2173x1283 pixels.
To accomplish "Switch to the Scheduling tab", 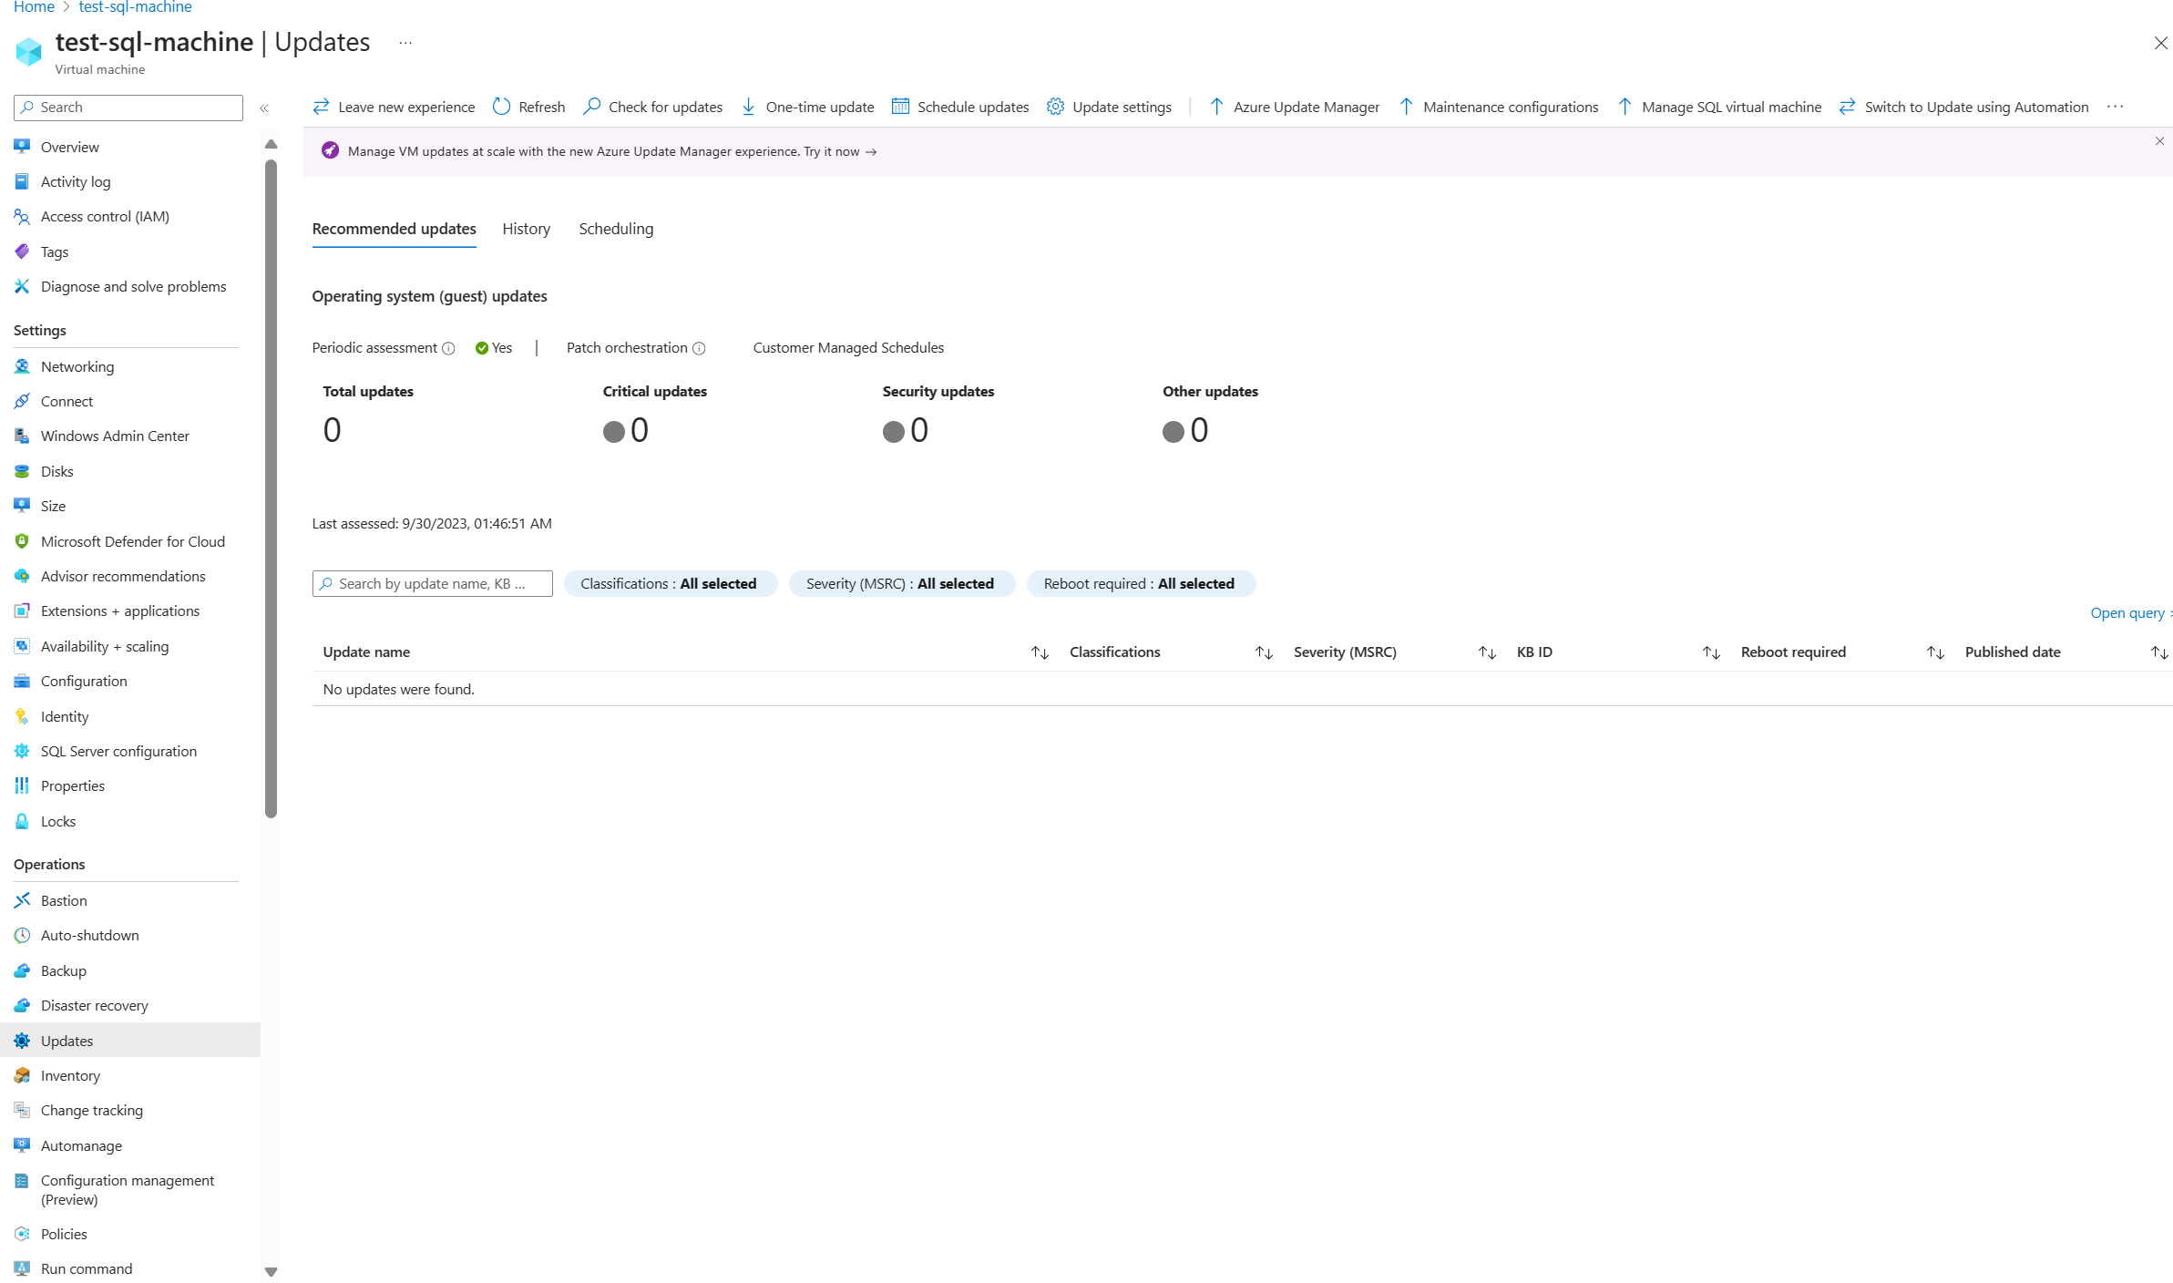I will point(615,228).
